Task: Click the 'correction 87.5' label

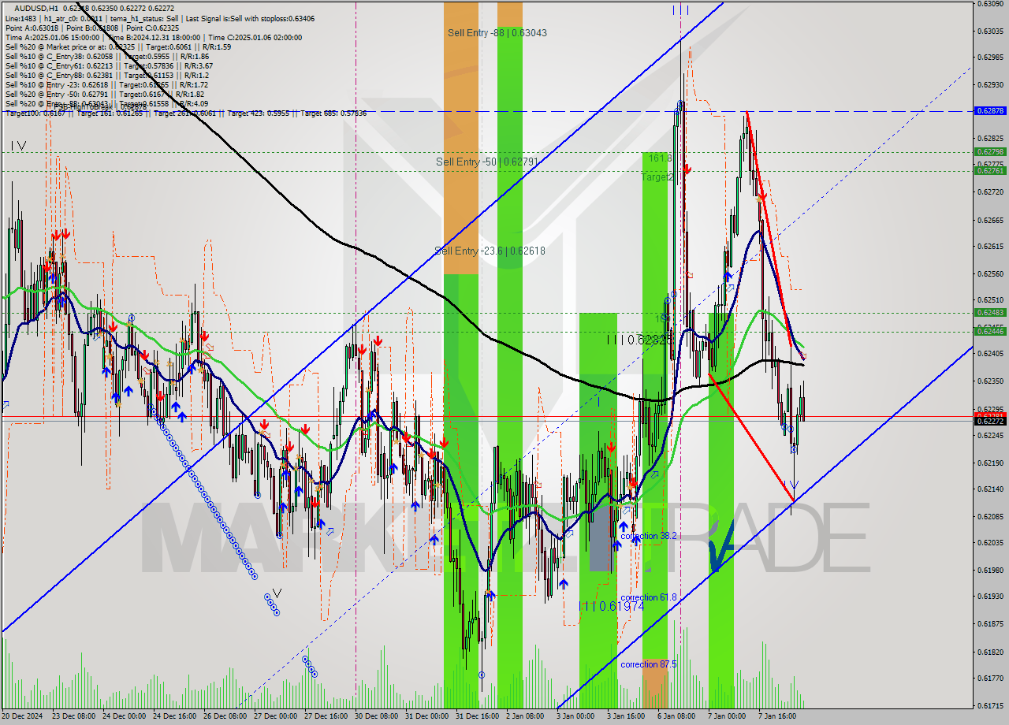Action: click(x=649, y=664)
